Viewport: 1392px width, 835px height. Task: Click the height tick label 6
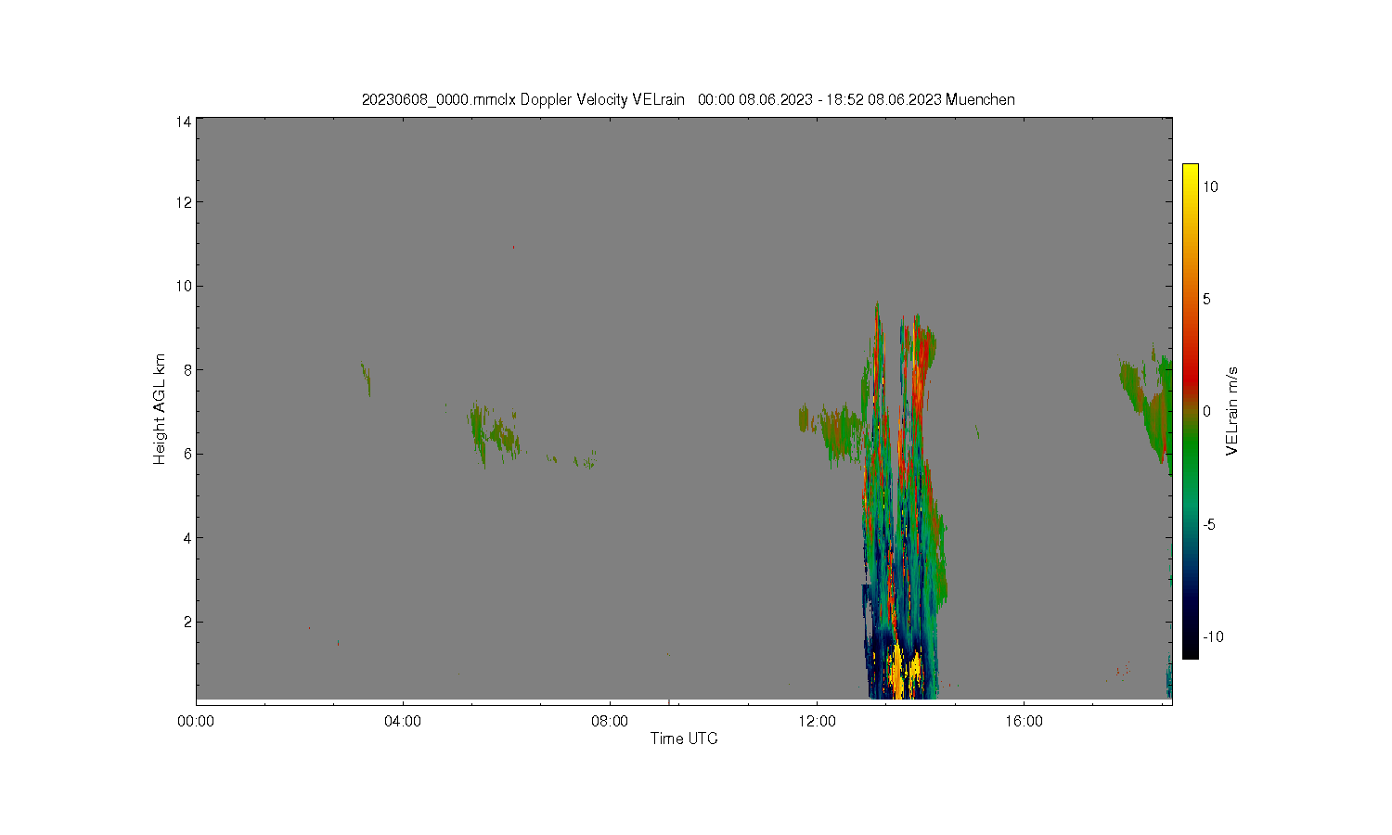[187, 454]
